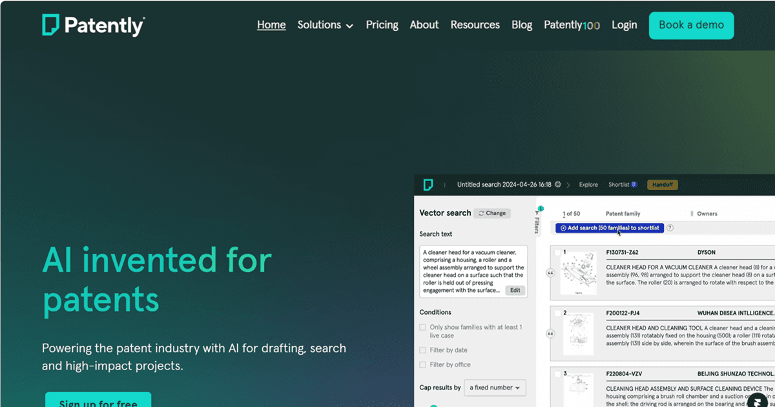Select Pricing in the navigation menu
This screenshot has height=407, width=775.
pyautogui.click(x=382, y=25)
